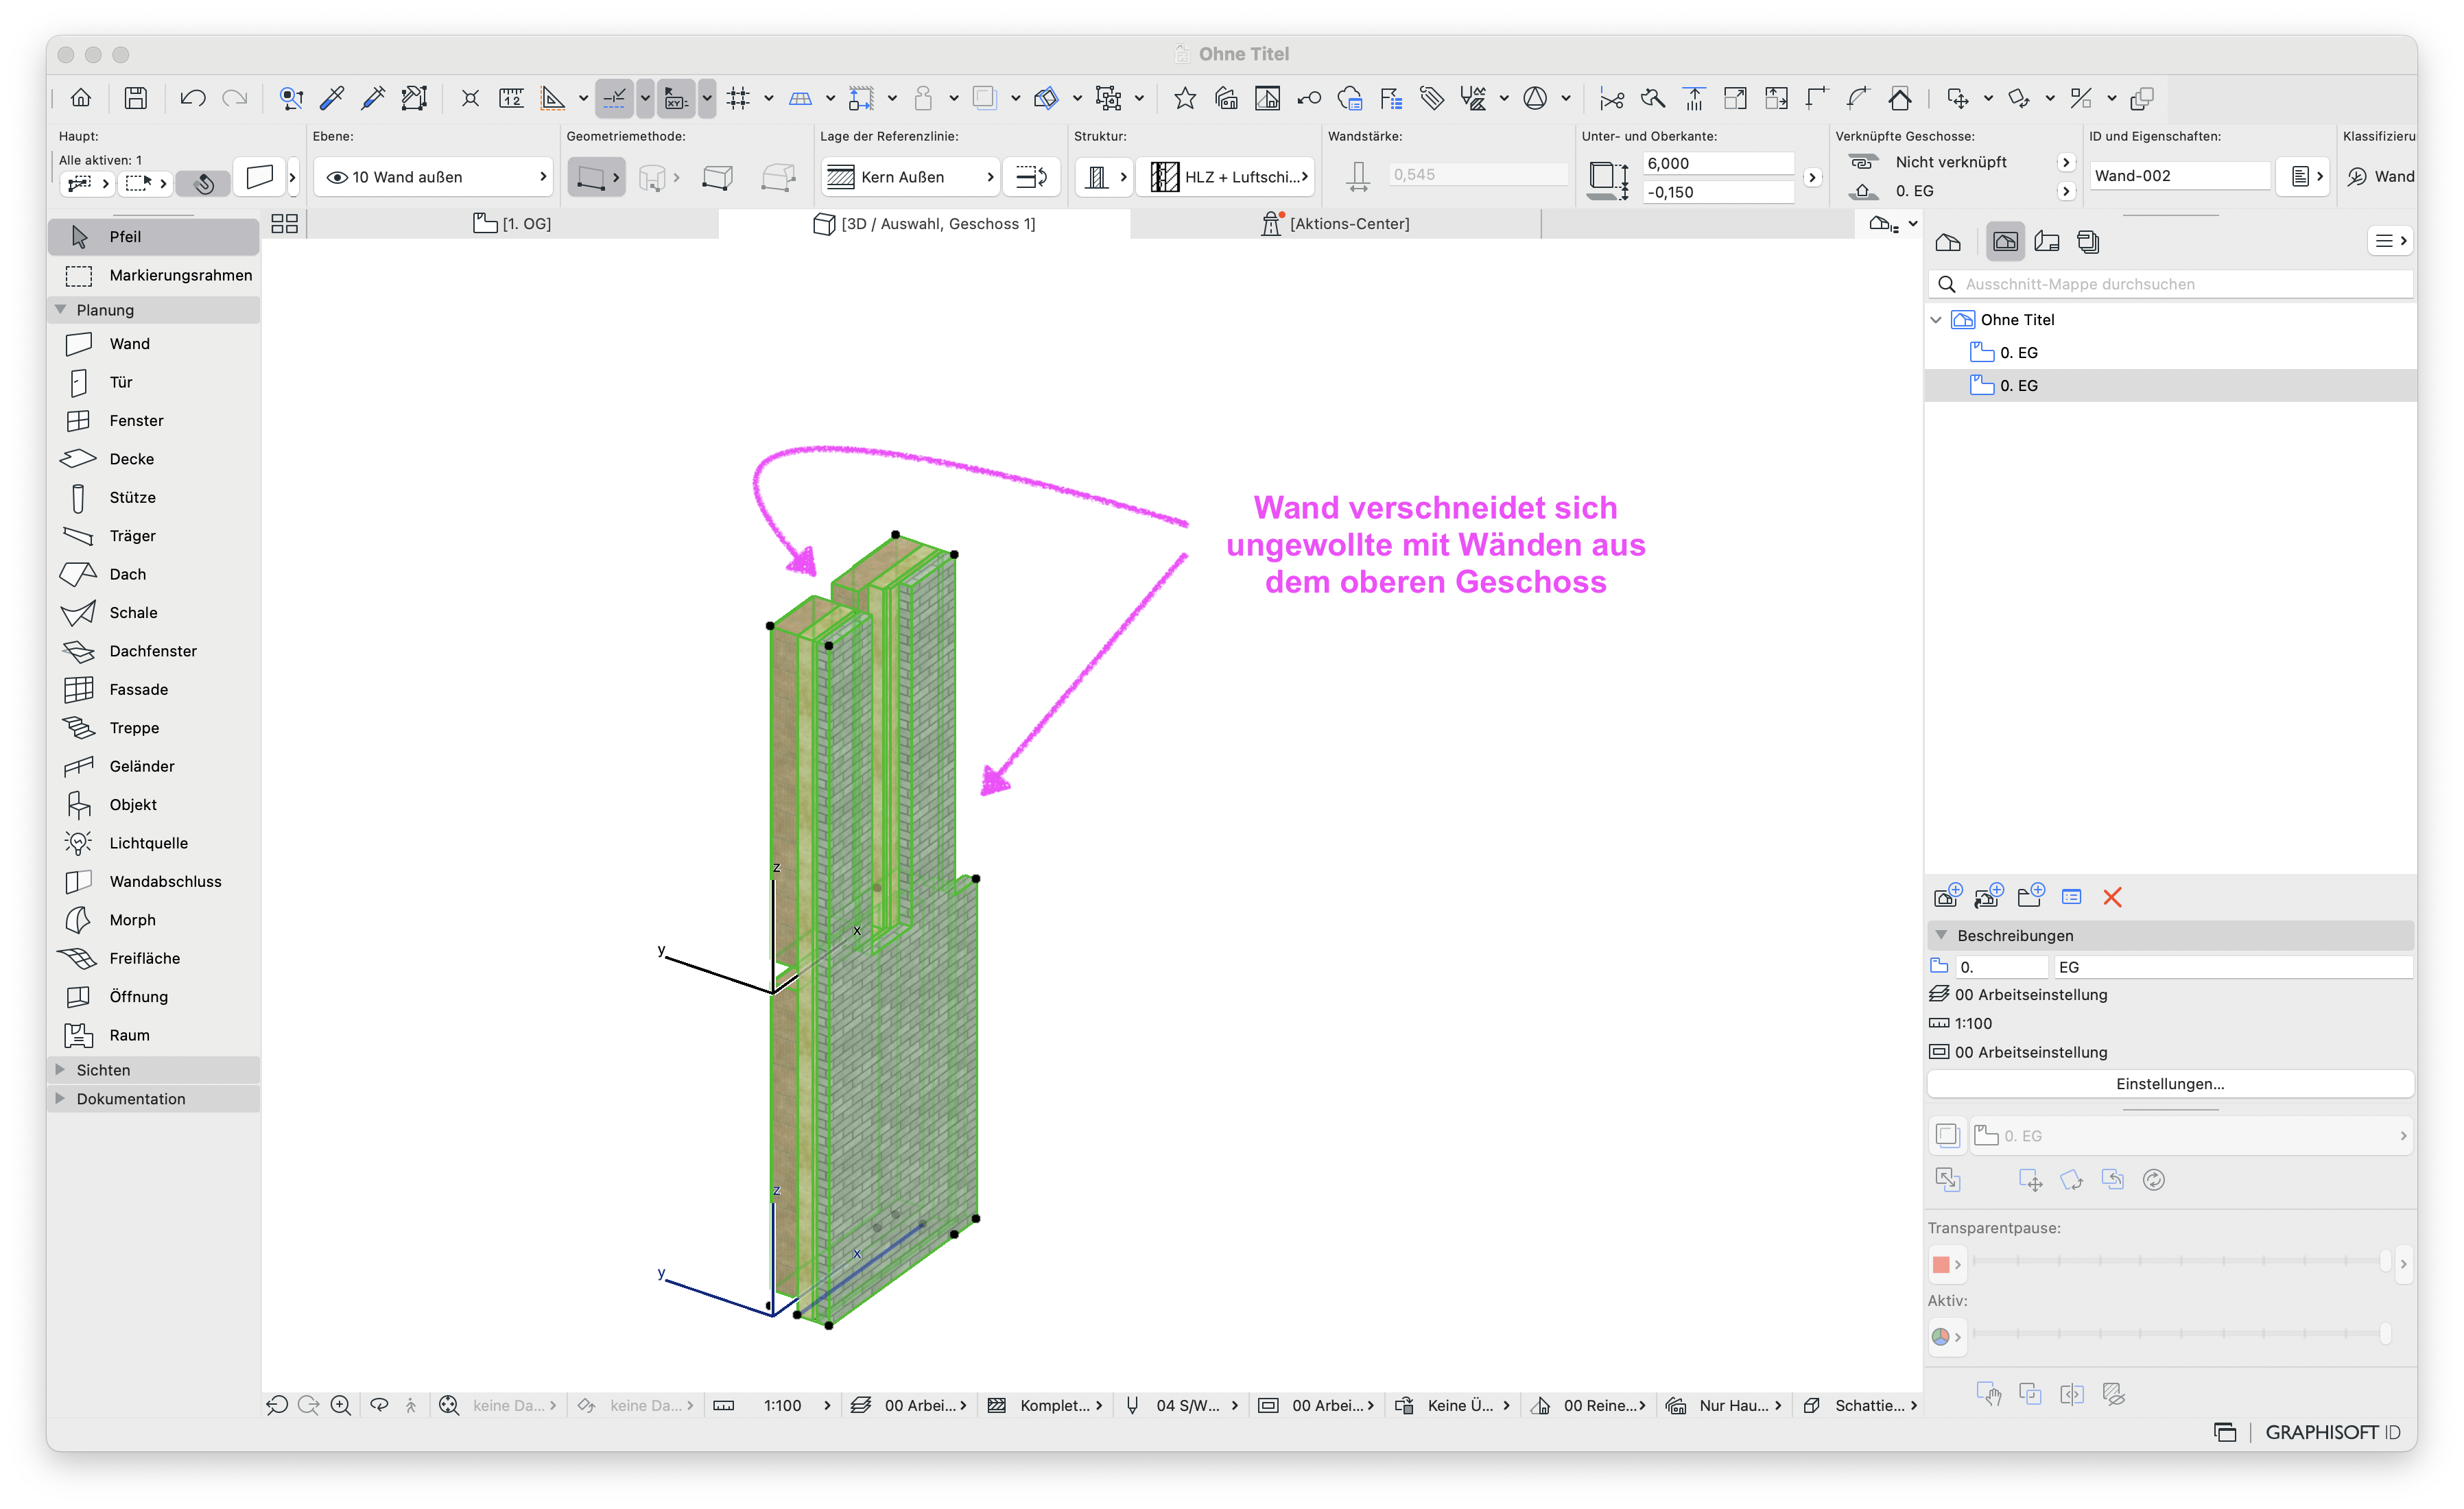The image size is (2464, 1509).
Task: Expand the Sichten toolbox section
Action: [x=61, y=1069]
